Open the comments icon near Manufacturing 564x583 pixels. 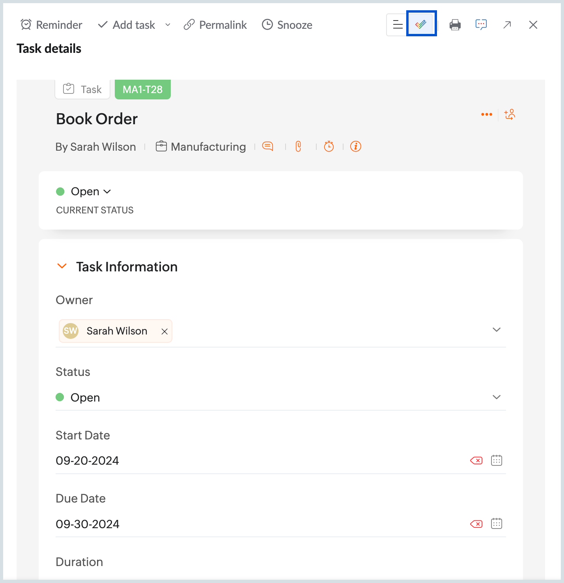coord(268,146)
